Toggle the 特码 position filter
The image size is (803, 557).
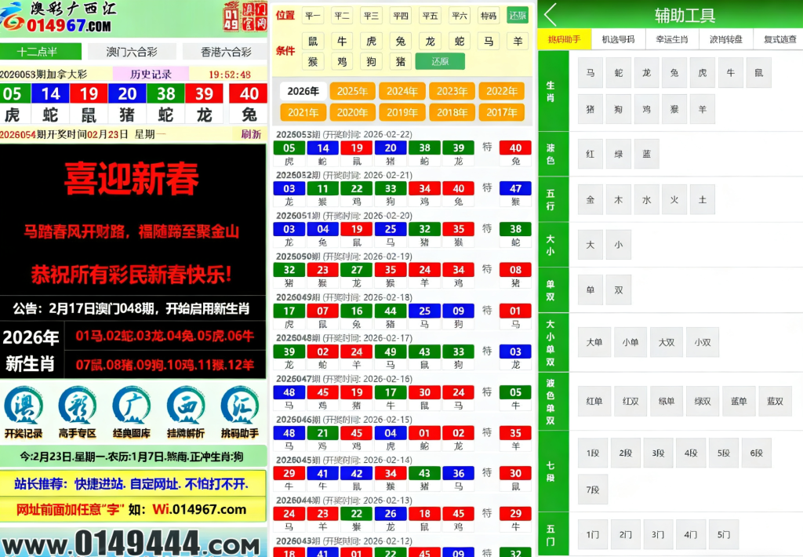pos(489,15)
